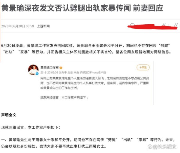Click paw icon in the 快乐娱文 watermark
This screenshot has width=180, height=153.
[x=150, y=147]
